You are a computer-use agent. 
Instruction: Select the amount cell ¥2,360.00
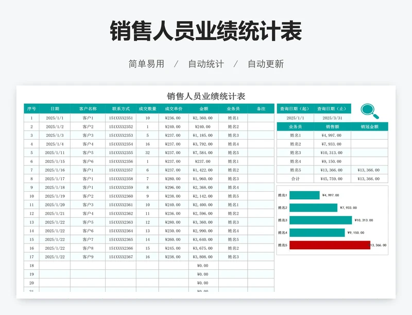[203, 118]
